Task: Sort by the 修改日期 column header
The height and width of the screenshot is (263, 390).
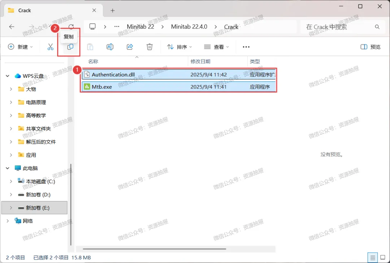Action: [x=200, y=62]
